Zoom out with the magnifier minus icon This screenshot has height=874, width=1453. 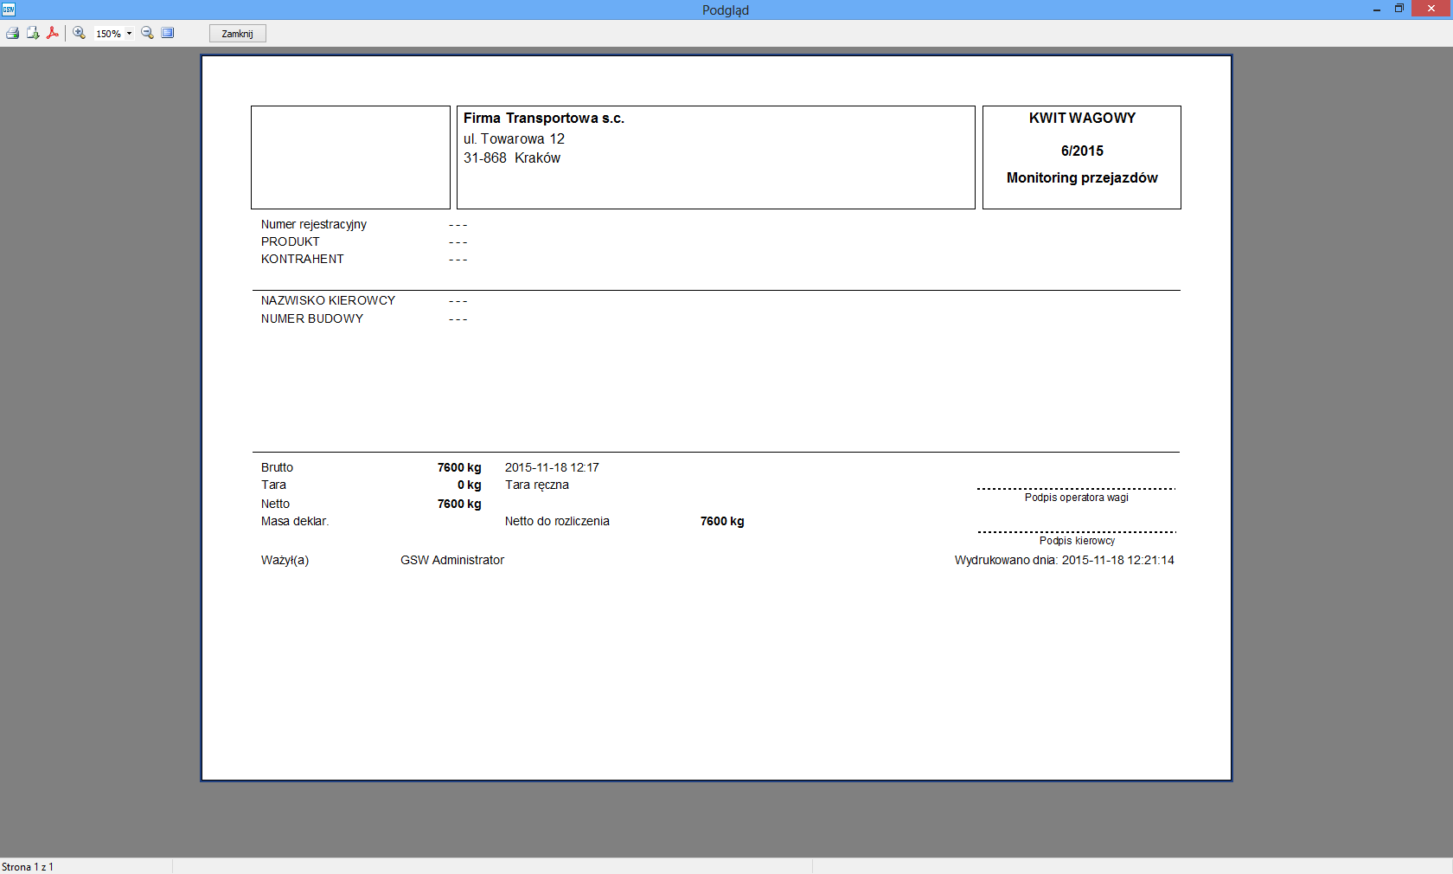tap(147, 34)
